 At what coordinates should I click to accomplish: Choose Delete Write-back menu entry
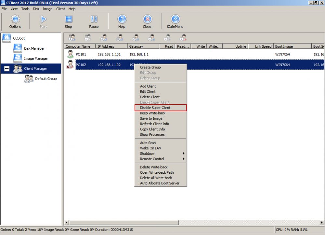click(x=161, y=167)
